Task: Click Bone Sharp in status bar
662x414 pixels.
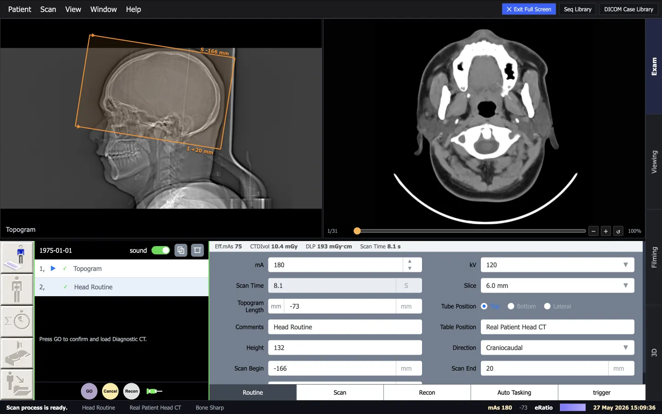Action: pyautogui.click(x=210, y=408)
